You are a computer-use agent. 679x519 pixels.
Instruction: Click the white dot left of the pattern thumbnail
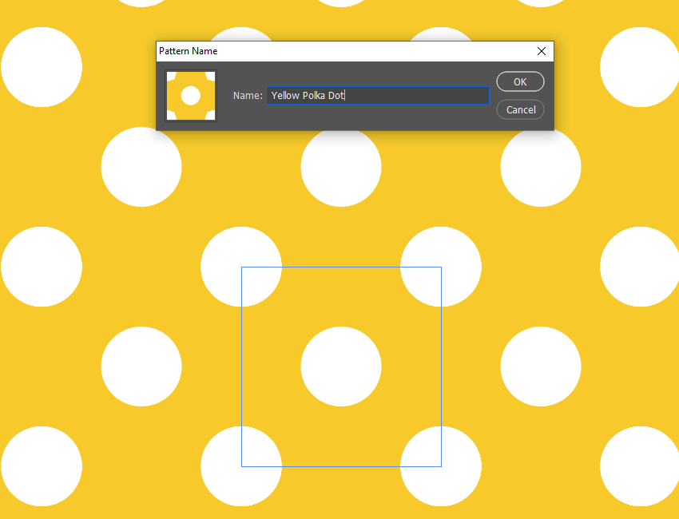click(x=42, y=67)
